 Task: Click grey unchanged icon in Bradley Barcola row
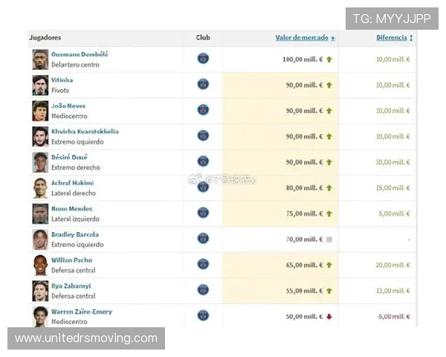coord(329,239)
